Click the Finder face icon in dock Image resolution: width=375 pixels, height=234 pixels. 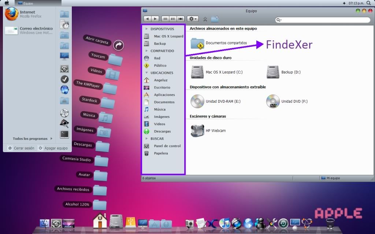[44, 224]
